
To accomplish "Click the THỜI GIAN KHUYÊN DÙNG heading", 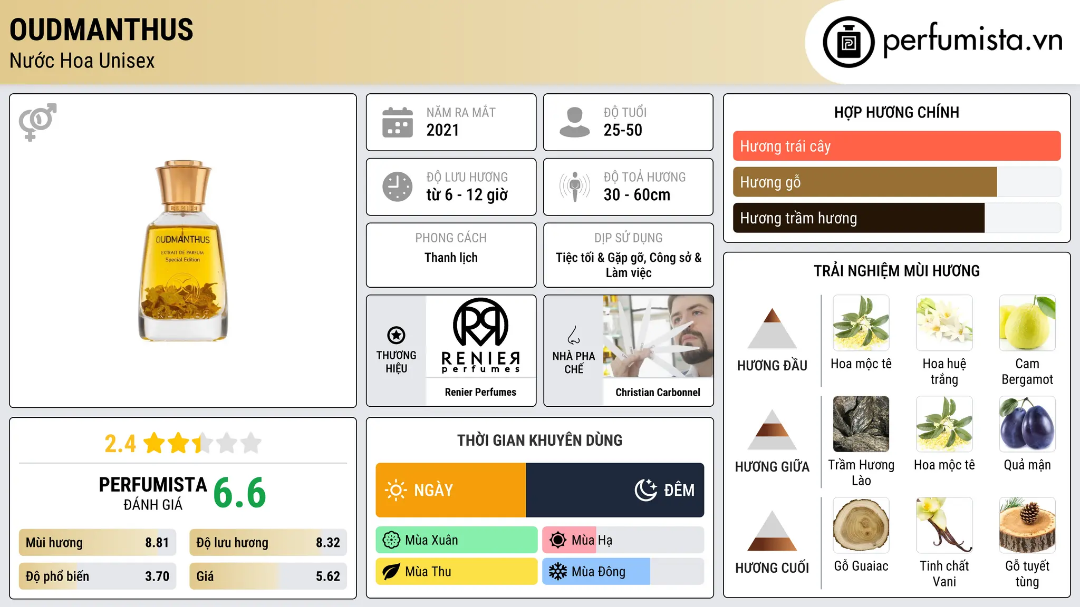I will pos(539,440).
